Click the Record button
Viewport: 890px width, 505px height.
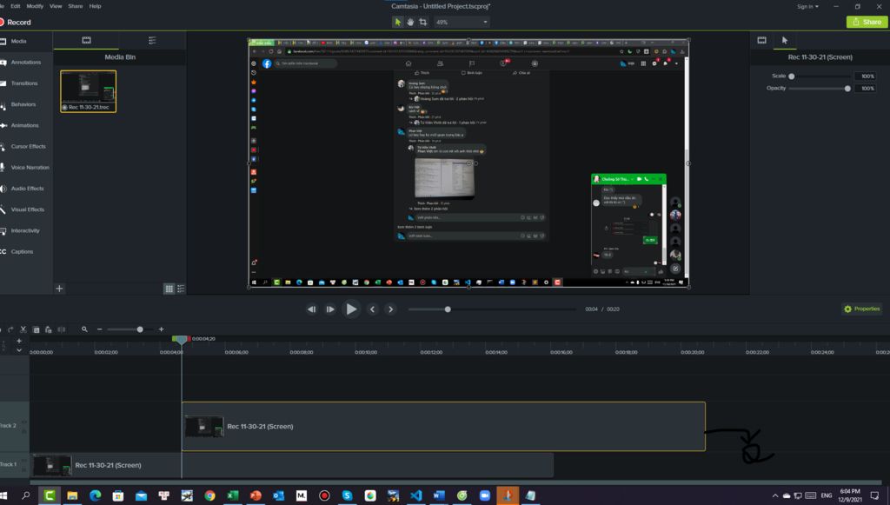16,22
